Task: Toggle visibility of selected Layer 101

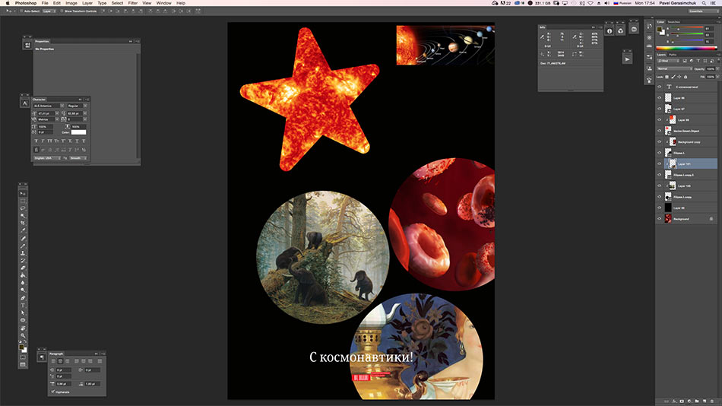Action: coord(660,163)
